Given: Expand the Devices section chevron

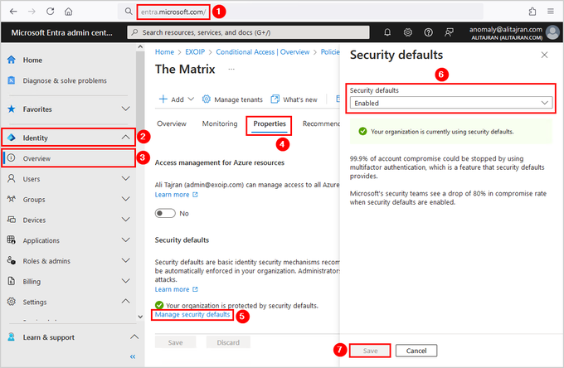Looking at the screenshot, I should (x=125, y=220).
